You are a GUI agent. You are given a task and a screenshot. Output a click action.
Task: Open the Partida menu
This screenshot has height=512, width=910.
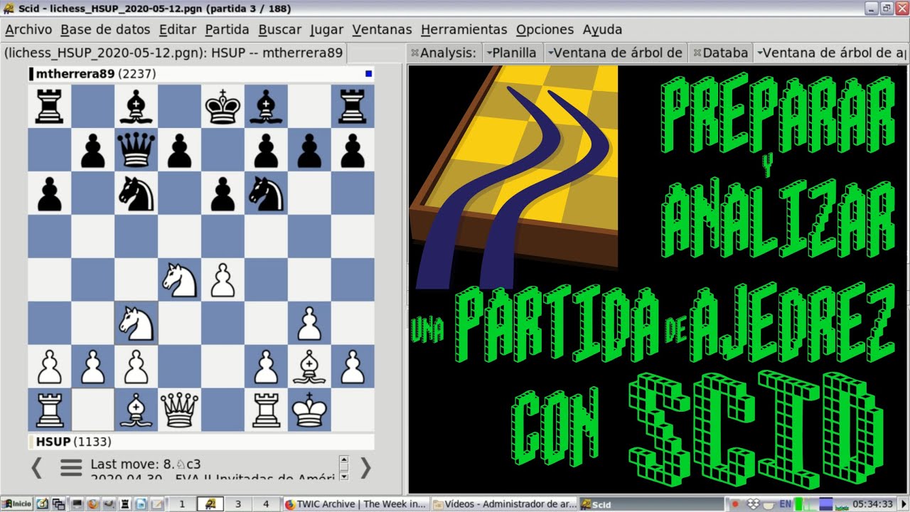(227, 30)
